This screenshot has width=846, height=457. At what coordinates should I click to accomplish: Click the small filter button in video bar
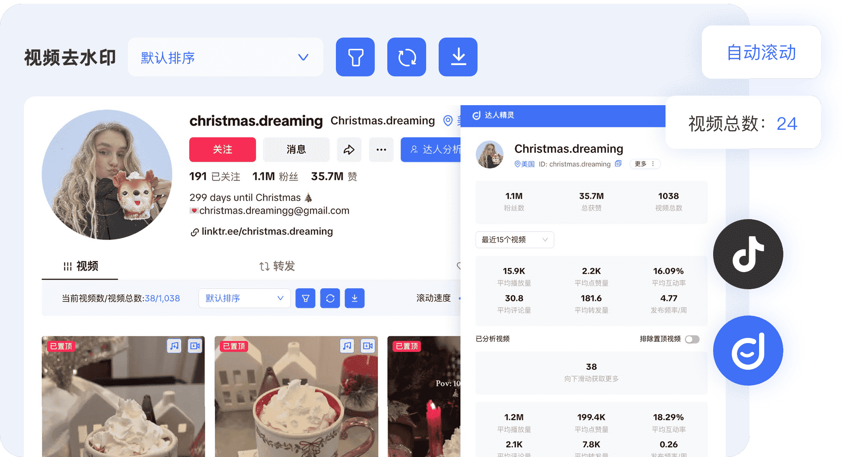coord(305,298)
